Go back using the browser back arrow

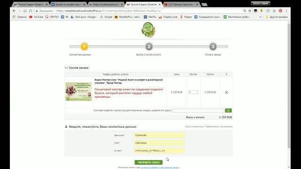tap(14, 11)
